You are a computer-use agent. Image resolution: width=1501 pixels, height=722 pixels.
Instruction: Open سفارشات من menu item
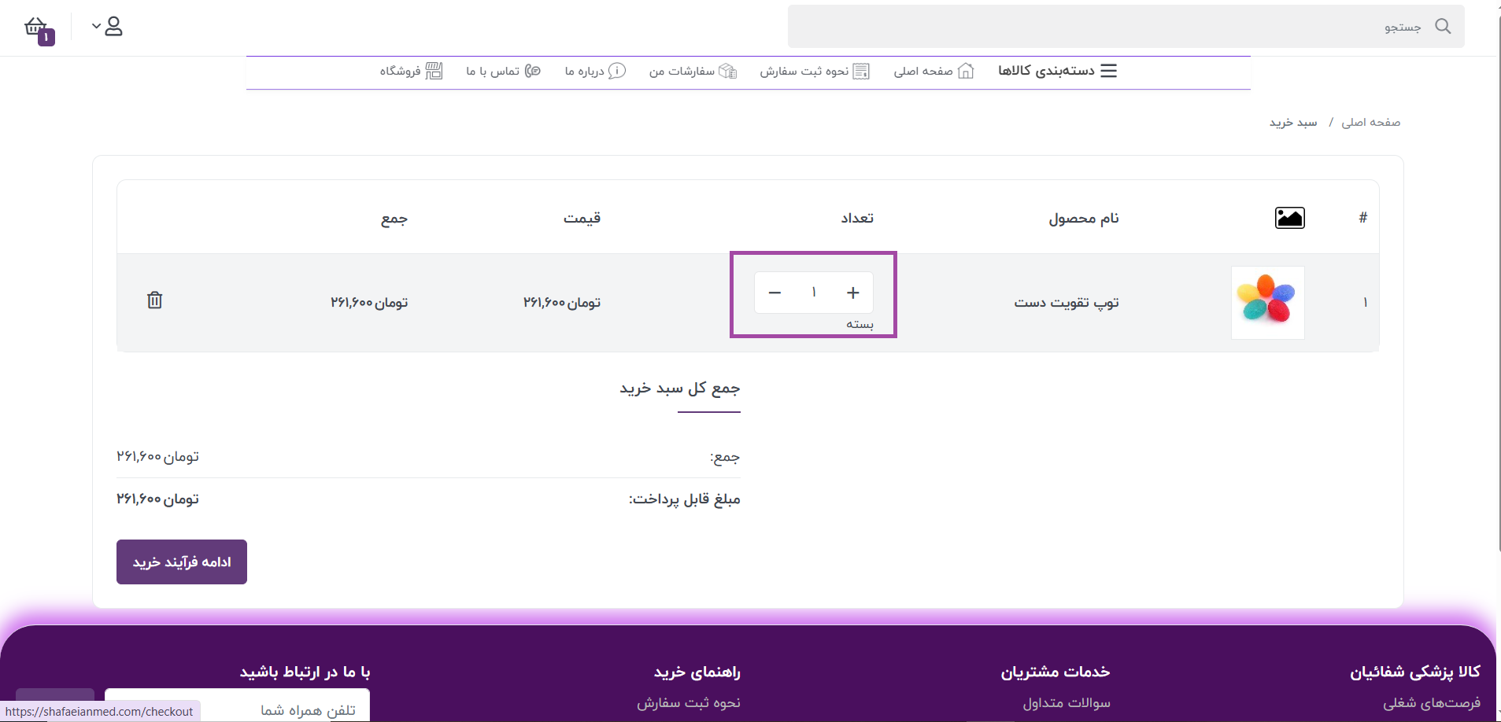(x=693, y=71)
